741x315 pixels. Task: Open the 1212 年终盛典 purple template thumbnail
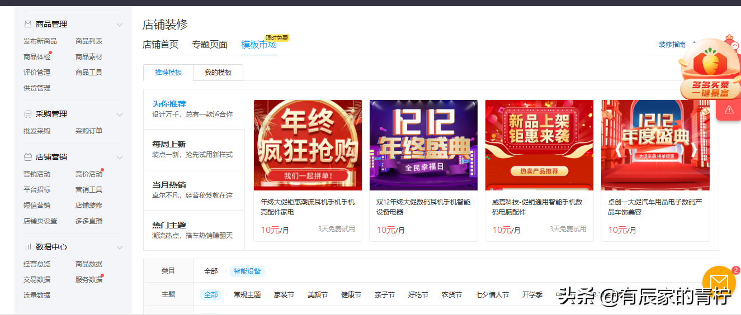point(423,145)
